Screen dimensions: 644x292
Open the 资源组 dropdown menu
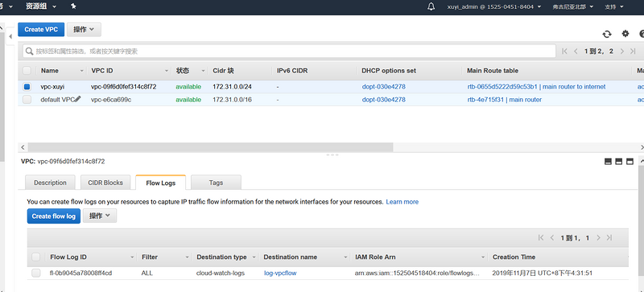pyautogui.click(x=41, y=6)
